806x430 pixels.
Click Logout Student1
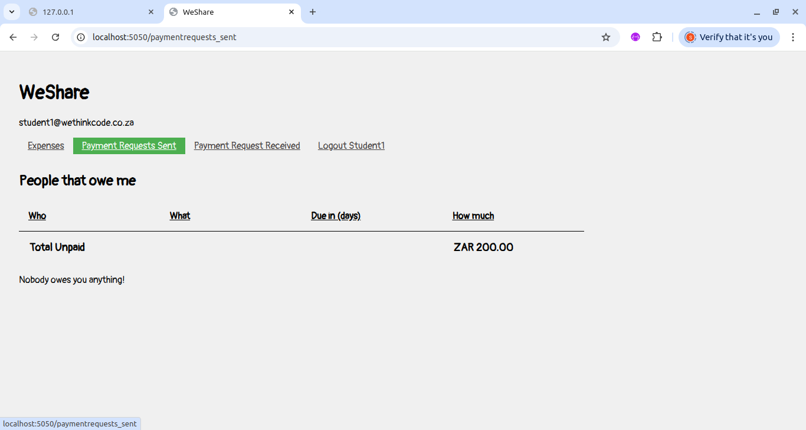point(351,145)
